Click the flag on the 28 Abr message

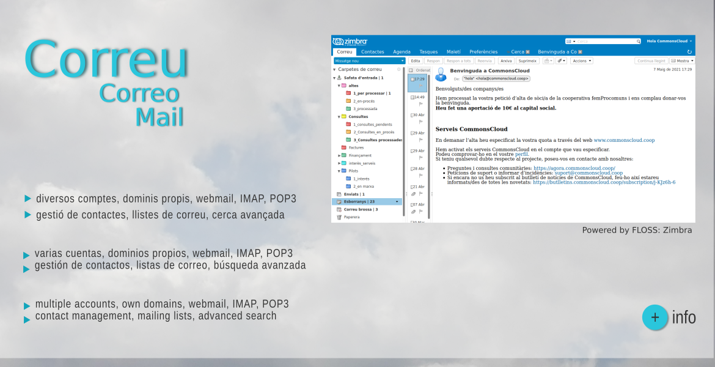click(x=421, y=176)
